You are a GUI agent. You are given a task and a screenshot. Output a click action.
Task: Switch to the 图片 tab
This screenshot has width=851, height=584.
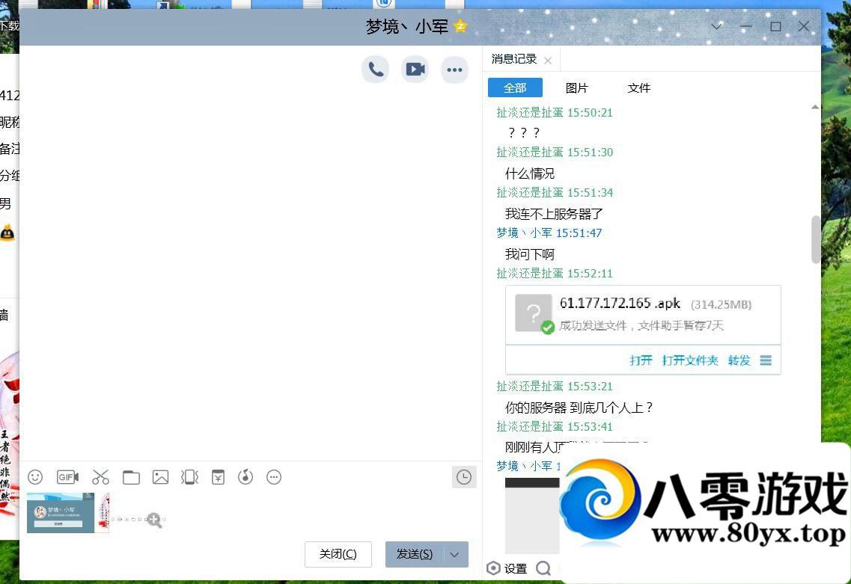click(576, 87)
